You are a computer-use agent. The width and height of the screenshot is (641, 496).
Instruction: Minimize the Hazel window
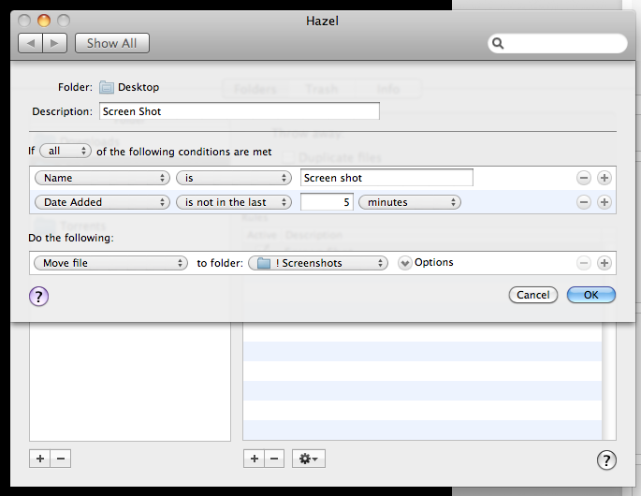[x=44, y=20]
